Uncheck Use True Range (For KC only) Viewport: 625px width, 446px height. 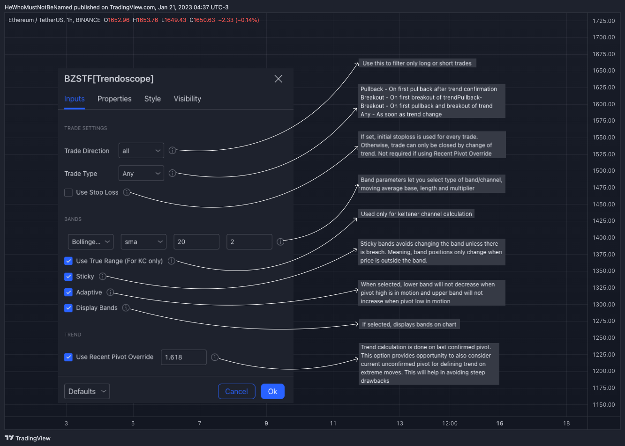coord(68,261)
